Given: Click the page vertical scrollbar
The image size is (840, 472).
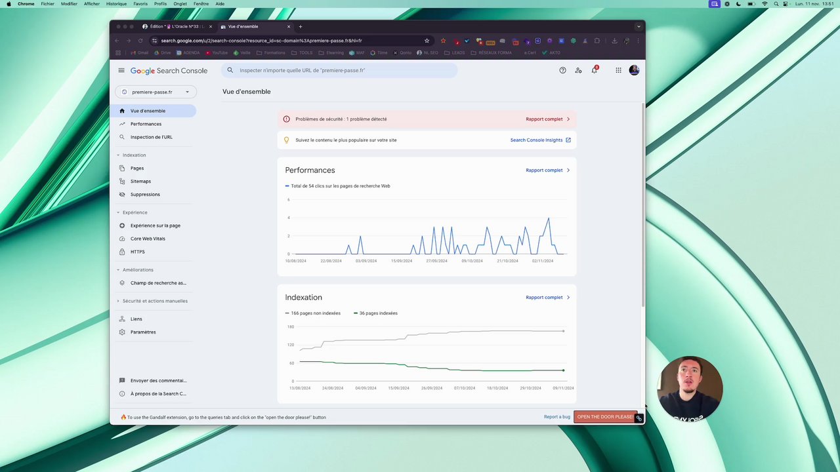Looking at the screenshot, I should (643, 205).
